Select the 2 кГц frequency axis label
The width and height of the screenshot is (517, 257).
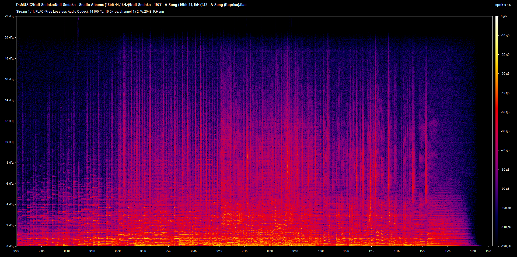pyautogui.click(x=10, y=225)
